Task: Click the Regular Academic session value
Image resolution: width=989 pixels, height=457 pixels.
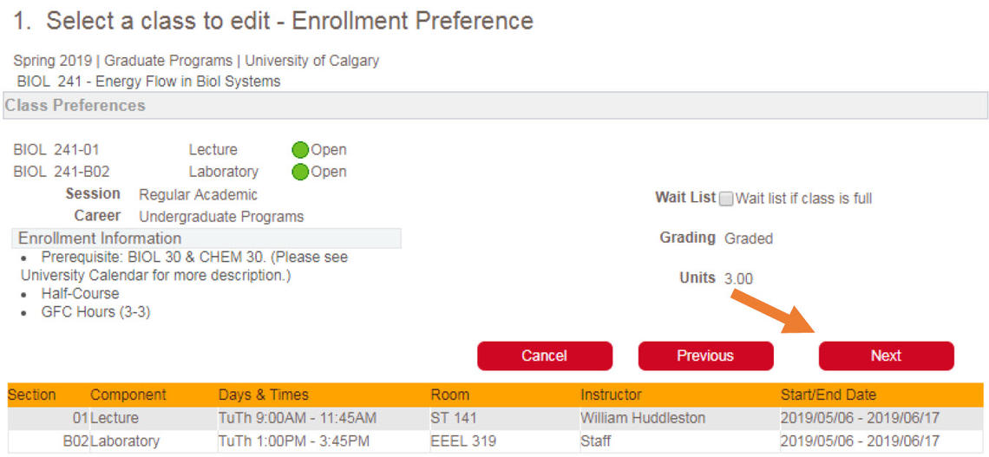Action: [x=198, y=195]
